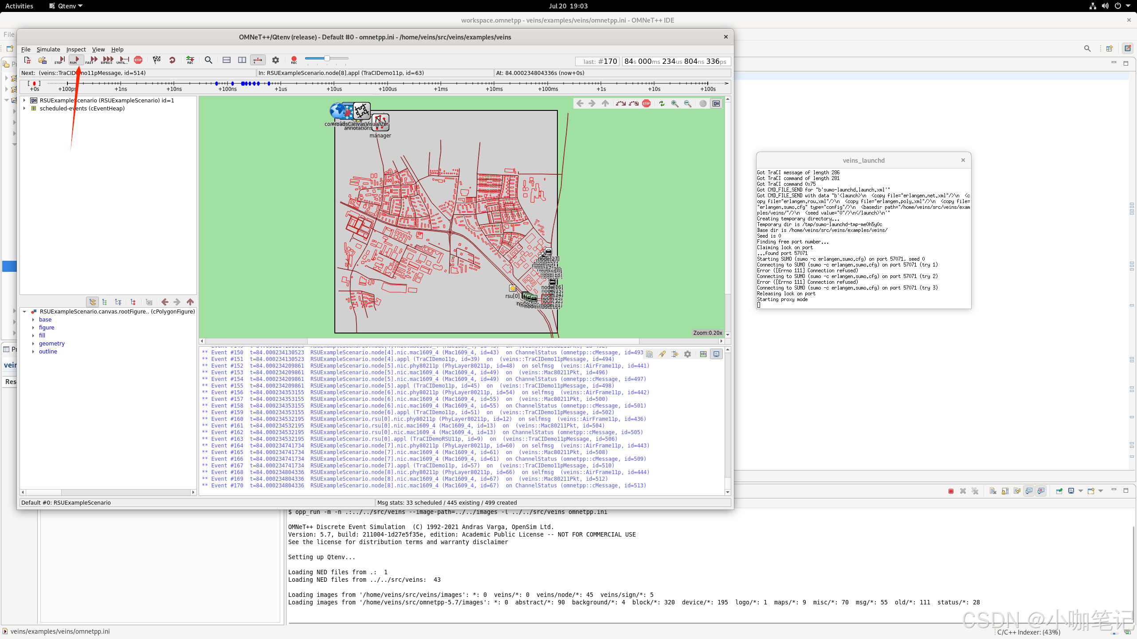Screen dimensions: 1137x639
Task: Expand the 'fill' property group
Action: [33, 336]
